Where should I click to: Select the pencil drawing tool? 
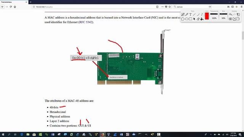coord(186,14)
